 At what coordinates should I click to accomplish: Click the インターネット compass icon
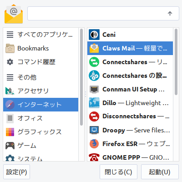(10, 105)
